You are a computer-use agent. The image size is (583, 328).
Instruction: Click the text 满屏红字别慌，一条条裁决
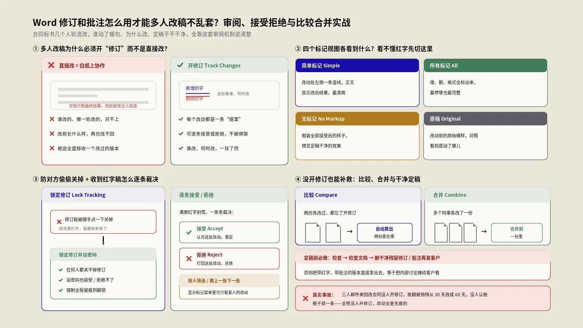pos(207,212)
